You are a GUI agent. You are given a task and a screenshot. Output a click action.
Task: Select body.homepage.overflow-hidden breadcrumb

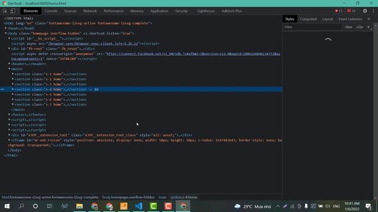pos(129,197)
